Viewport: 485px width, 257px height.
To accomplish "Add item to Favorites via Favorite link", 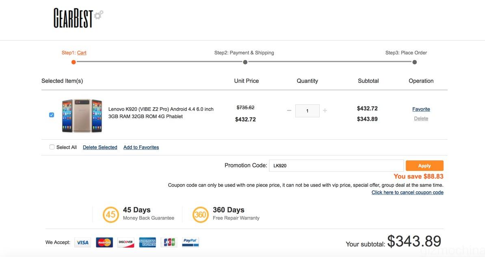I will click(421, 109).
